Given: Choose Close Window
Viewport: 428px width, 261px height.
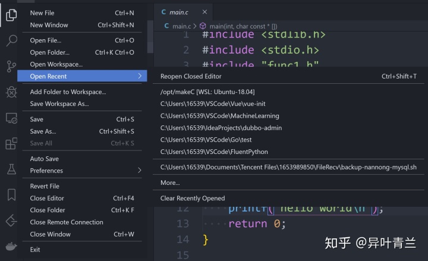Looking at the screenshot, I should (82, 234).
